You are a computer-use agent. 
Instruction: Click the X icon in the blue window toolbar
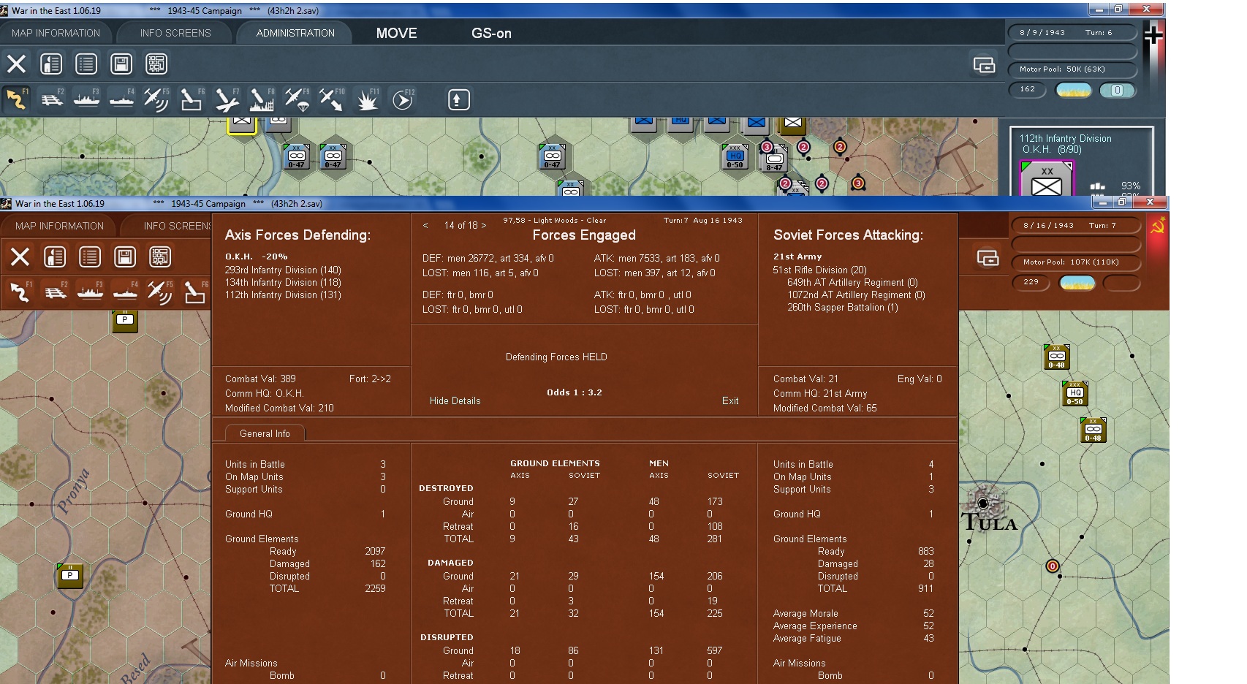tap(16, 64)
